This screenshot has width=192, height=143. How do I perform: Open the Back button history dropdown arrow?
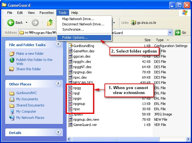click(x=26, y=23)
